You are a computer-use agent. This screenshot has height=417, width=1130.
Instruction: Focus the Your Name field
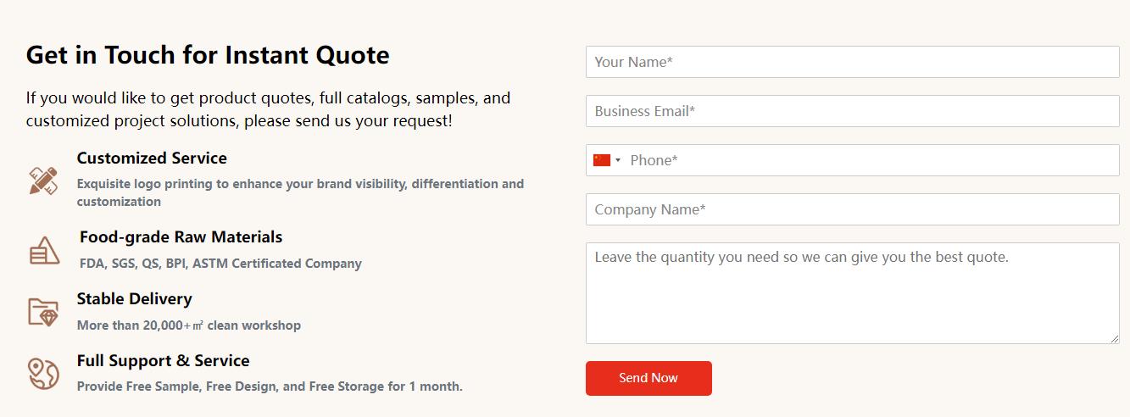click(852, 62)
